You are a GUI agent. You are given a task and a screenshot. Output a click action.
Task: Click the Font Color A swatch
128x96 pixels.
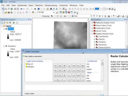coord(109,16)
